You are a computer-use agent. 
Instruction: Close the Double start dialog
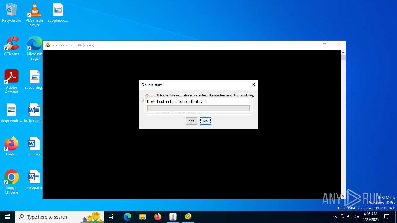(x=253, y=85)
